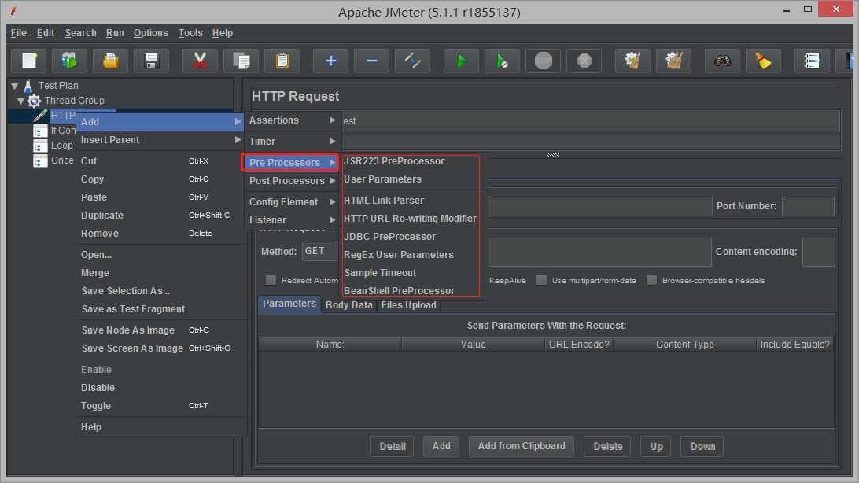Viewport: 859px width, 483px height.
Task: Click the Copy toolbar icon
Action: pos(241,61)
